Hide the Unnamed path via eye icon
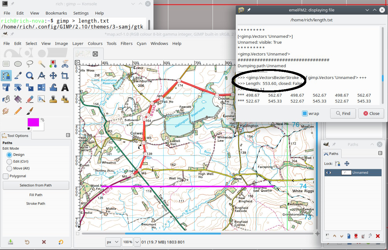 coord(329,173)
